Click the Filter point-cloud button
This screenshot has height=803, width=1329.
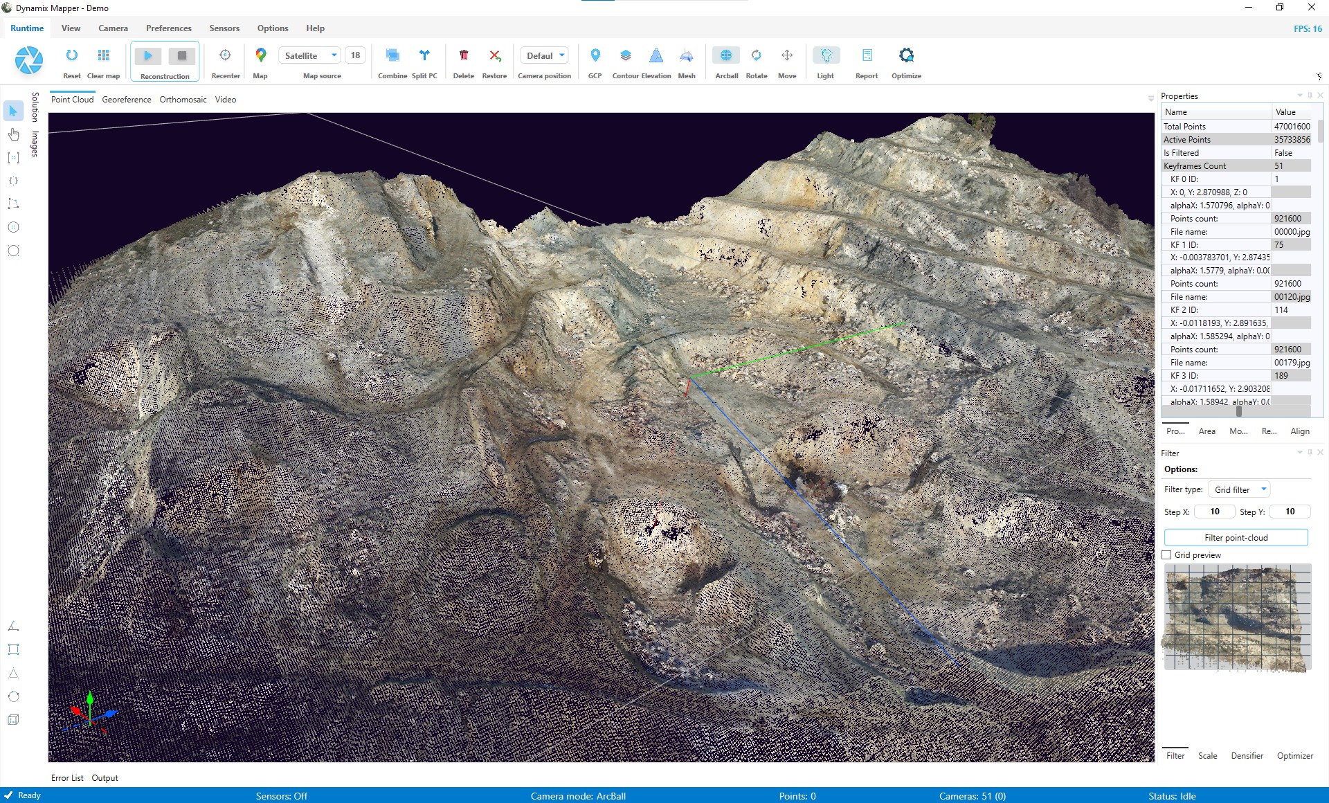tap(1236, 537)
